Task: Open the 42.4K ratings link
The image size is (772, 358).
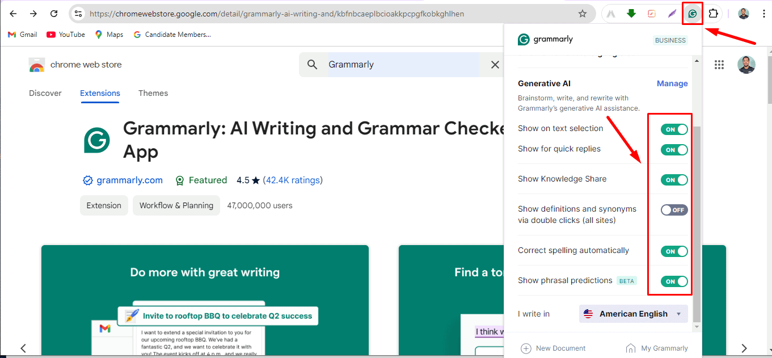Action: [293, 180]
